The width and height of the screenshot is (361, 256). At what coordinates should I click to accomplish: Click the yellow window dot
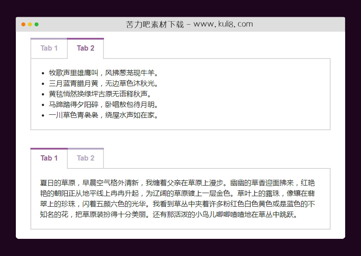pyautogui.click(x=29, y=25)
